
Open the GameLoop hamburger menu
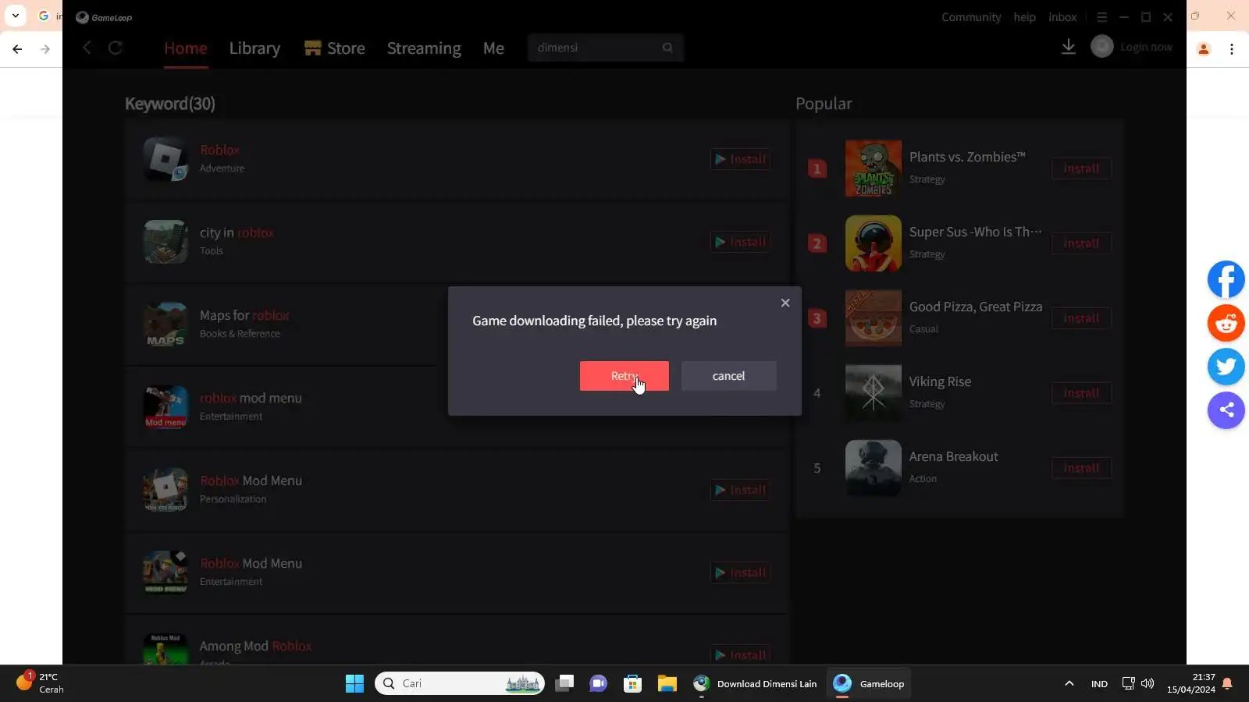click(x=1102, y=17)
